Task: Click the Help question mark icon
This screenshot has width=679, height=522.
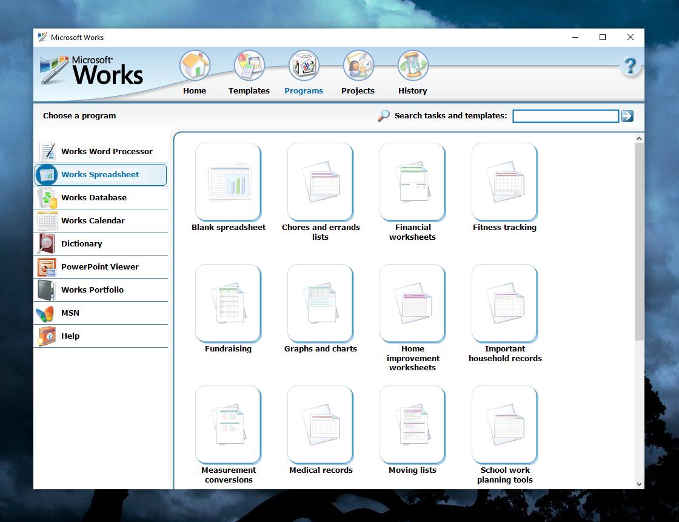Action: coord(630,66)
